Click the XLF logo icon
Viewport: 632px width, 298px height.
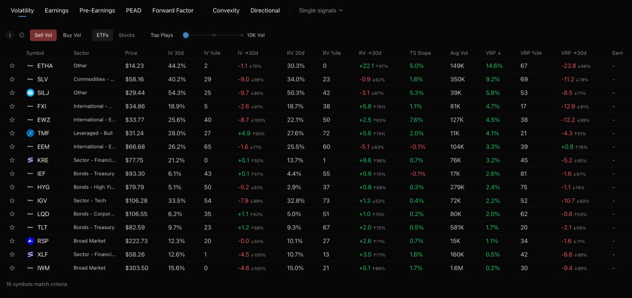pyautogui.click(x=30, y=255)
